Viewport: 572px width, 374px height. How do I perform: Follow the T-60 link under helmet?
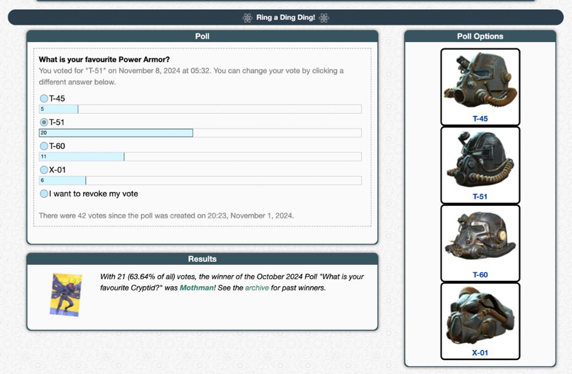[x=480, y=274]
